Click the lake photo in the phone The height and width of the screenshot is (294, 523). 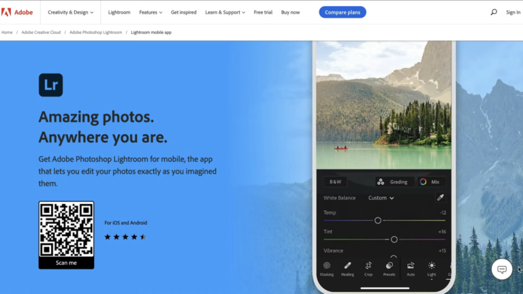click(384, 105)
